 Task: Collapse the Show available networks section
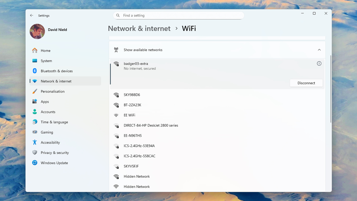click(319, 50)
